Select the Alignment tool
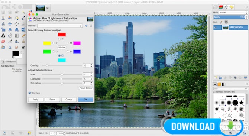The height and width of the screenshot is (136, 249). click(x=17, y=24)
